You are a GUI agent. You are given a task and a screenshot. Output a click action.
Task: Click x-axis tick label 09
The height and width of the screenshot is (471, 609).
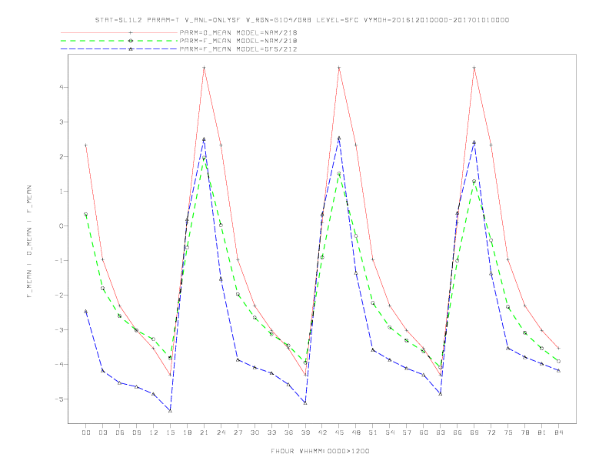point(136,433)
